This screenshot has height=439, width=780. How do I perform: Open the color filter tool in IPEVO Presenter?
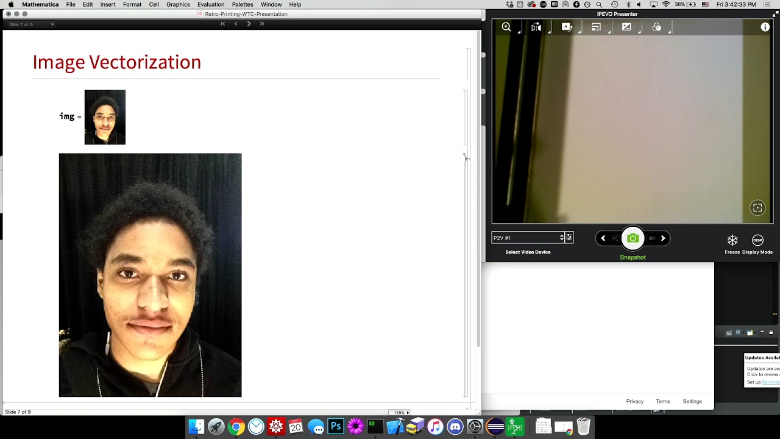pos(656,27)
